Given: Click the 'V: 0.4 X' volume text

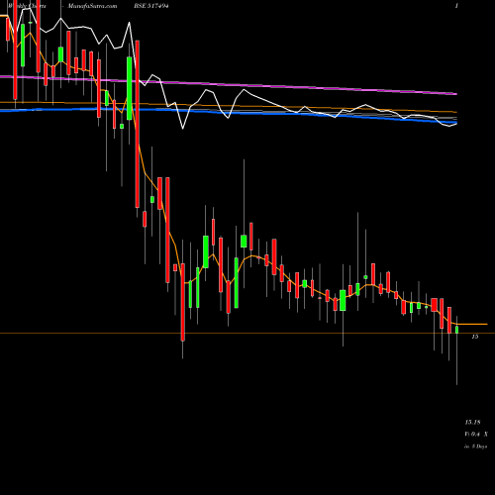Looking at the screenshot, I should 476,435.
